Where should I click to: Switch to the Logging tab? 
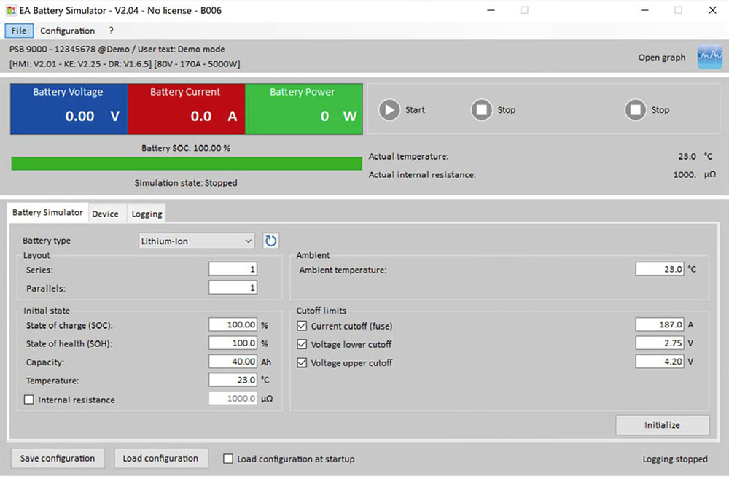point(147,214)
